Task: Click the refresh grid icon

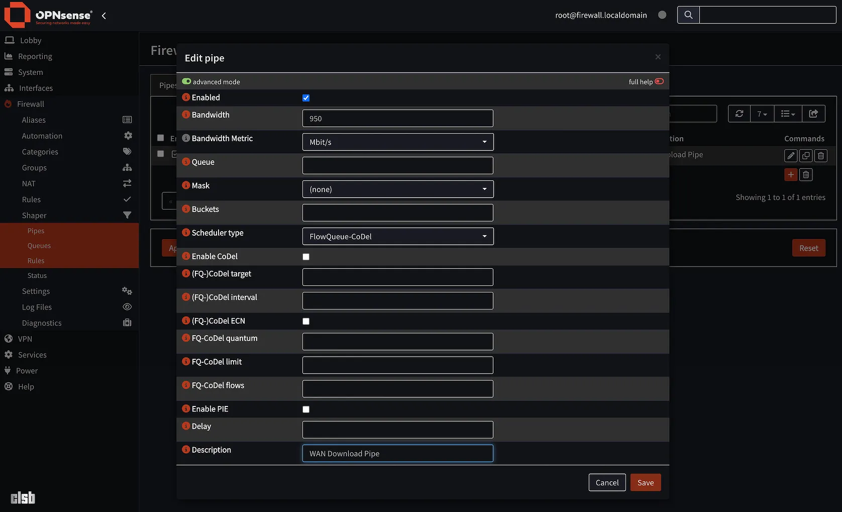Action: 739,114
